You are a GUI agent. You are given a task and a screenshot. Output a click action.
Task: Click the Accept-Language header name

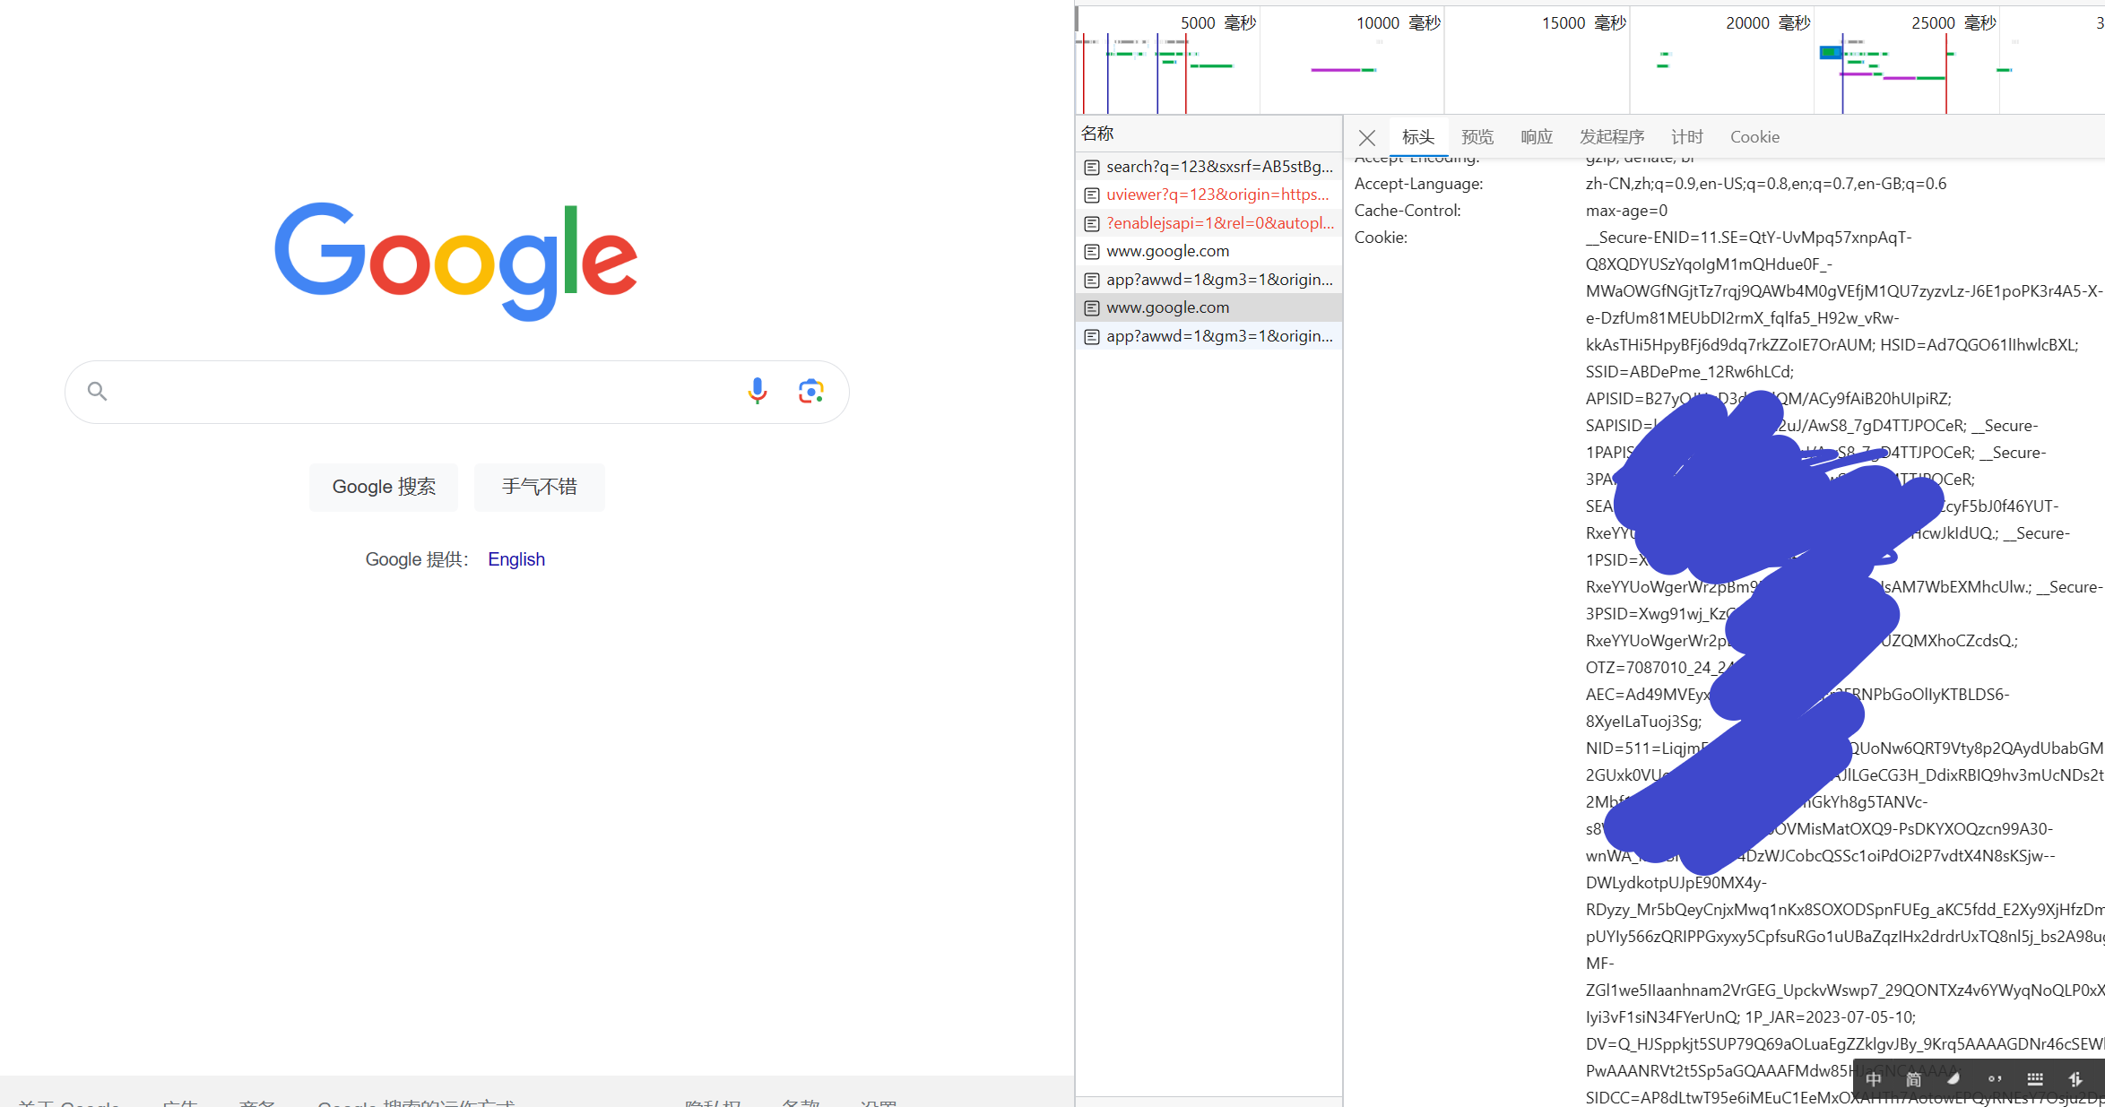[x=1418, y=184]
